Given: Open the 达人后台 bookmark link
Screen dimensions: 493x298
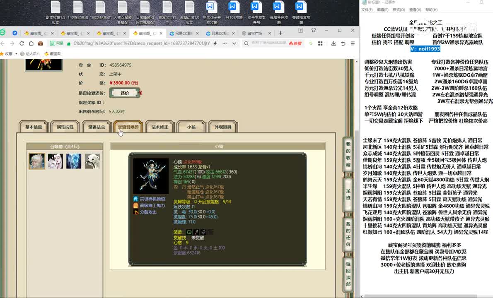Looking at the screenshot, I should click(29, 54).
